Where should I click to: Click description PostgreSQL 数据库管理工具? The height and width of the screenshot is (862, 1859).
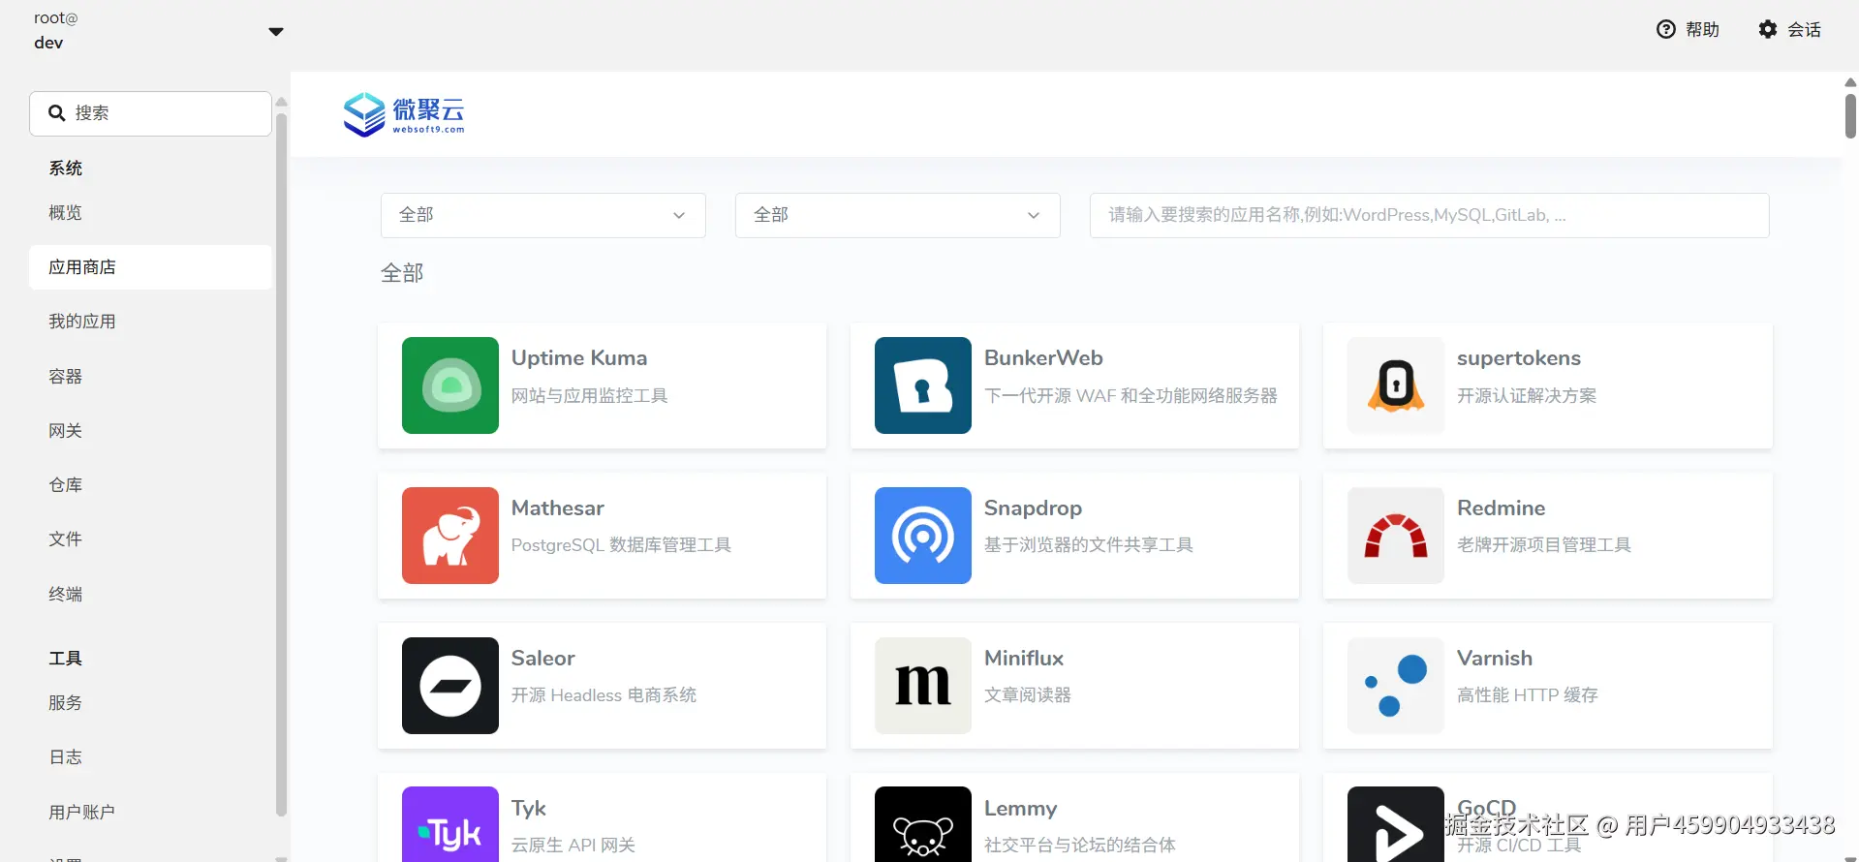pyautogui.click(x=621, y=544)
